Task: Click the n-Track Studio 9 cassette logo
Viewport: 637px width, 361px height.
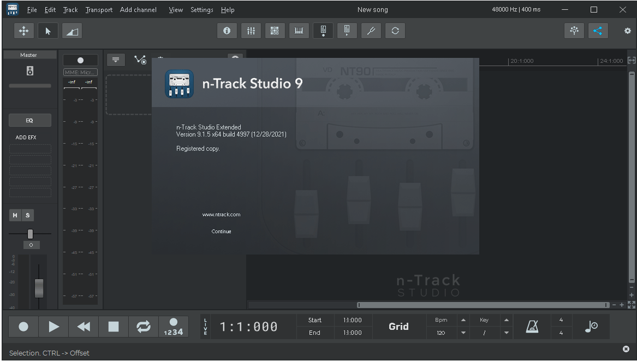Action: [179, 84]
